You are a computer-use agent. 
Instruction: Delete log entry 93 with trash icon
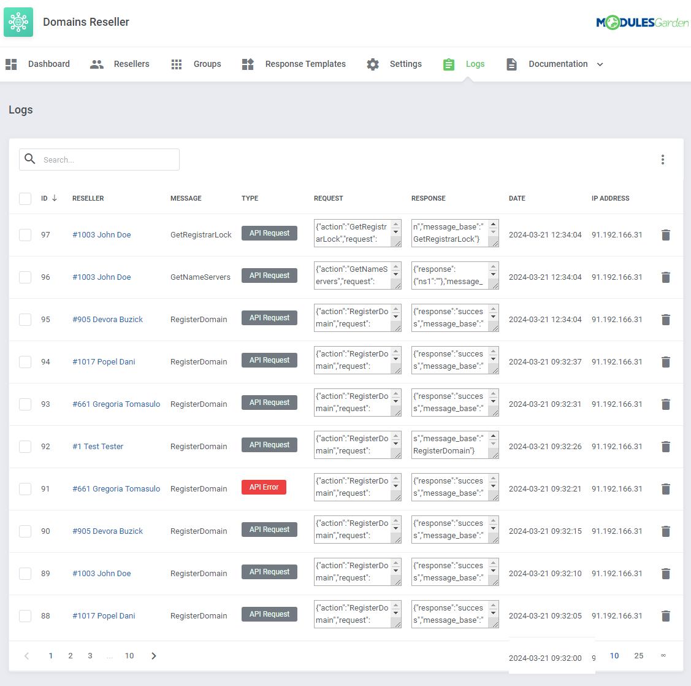[x=665, y=404]
